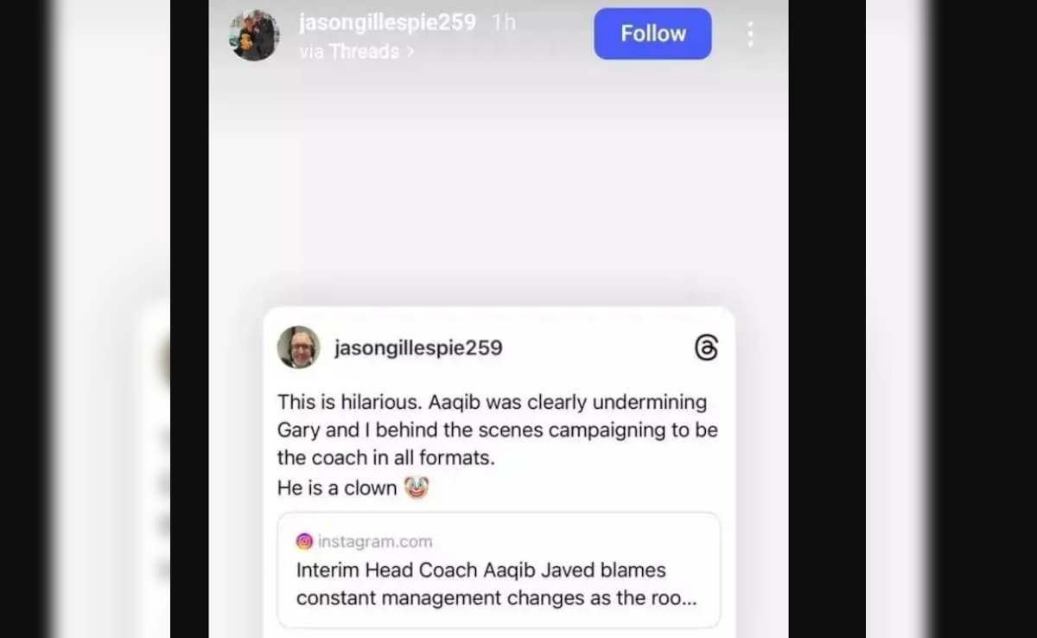Click the Threads logo on the post card

click(x=706, y=348)
